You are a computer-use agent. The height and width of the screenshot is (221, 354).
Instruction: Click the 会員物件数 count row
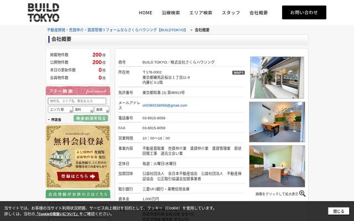coord(78,77)
